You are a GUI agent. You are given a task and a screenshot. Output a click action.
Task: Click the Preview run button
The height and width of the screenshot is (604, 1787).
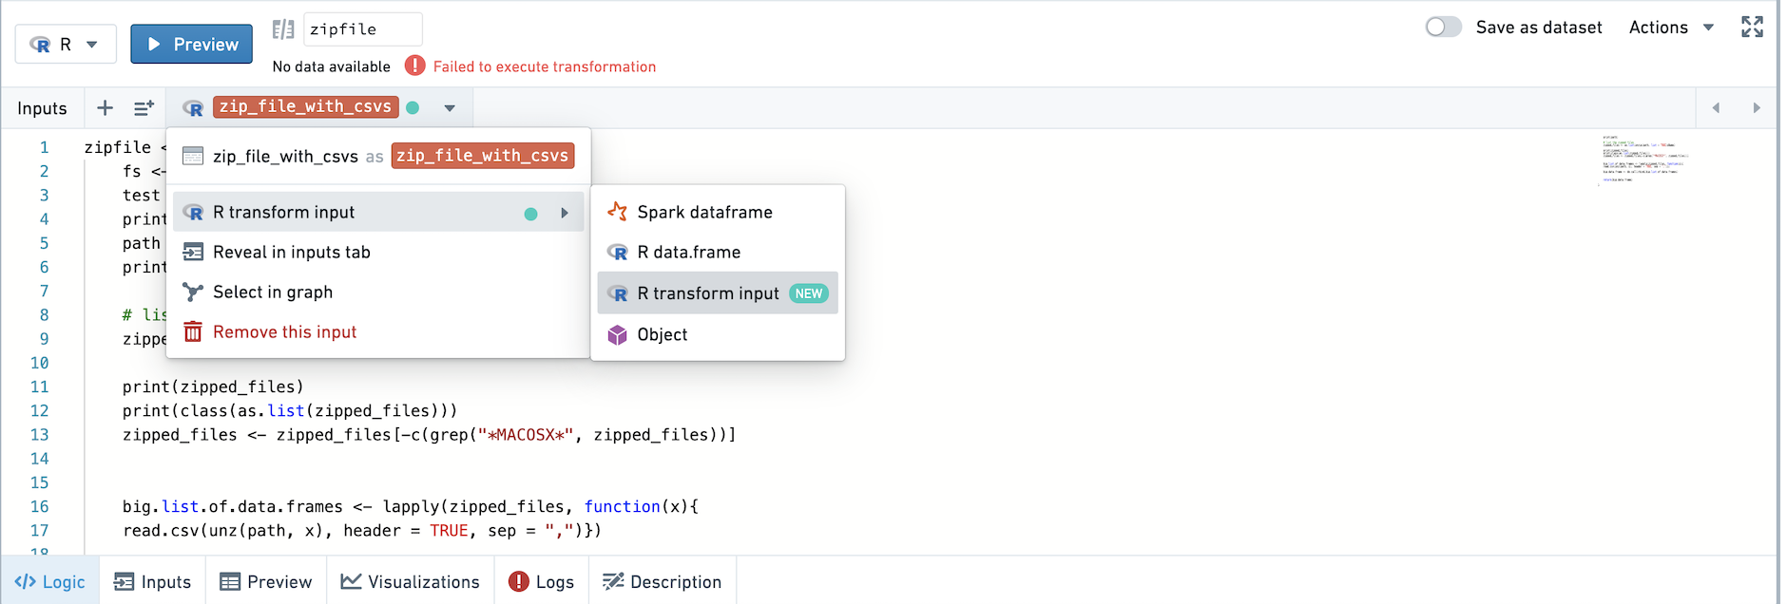191,44
